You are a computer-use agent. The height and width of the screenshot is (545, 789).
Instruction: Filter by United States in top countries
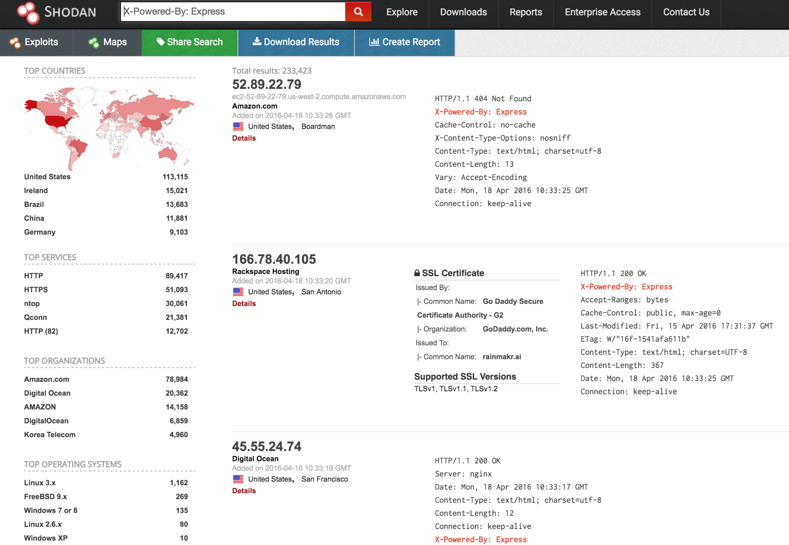(47, 177)
